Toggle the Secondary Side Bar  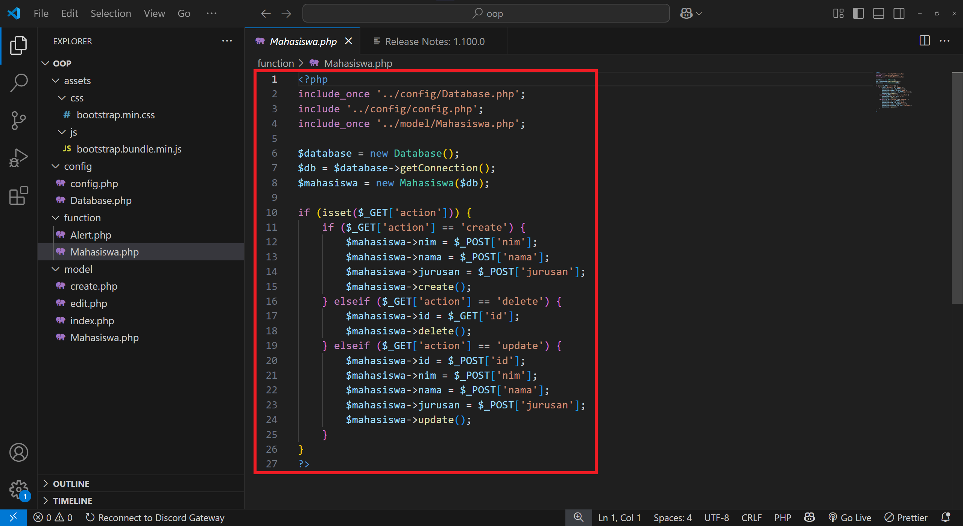[899, 13]
